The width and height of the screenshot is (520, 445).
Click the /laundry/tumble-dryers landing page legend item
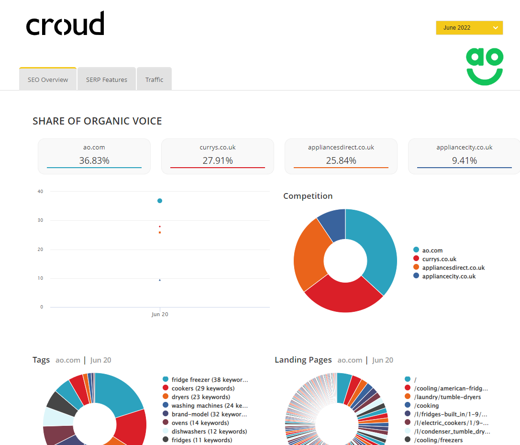click(447, 397)
